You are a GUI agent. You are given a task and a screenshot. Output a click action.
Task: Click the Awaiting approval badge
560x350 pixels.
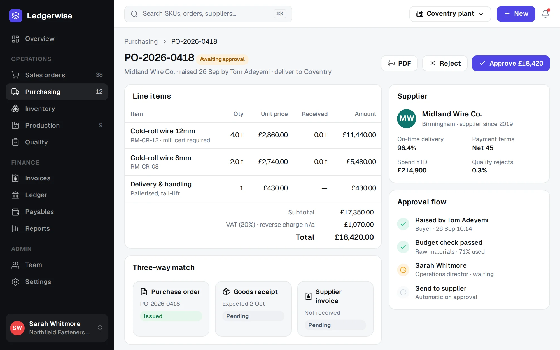[x=222, y=59]
